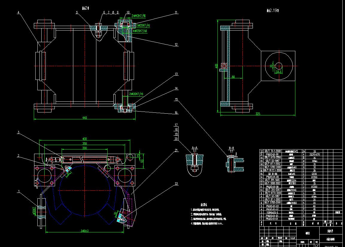Image resolution: width=345 pixels, height=247 pixels.
Task: Click the GB 91-86 standard cell
Action: pyautogui.click(x=273, y=174)
